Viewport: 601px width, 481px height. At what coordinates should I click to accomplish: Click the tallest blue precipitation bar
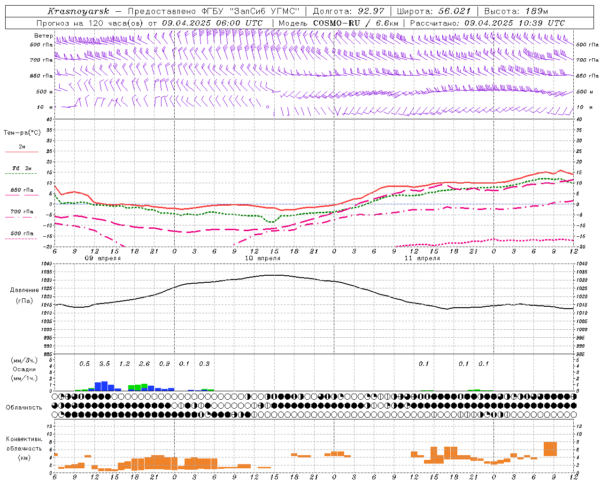tap(104, 386)
